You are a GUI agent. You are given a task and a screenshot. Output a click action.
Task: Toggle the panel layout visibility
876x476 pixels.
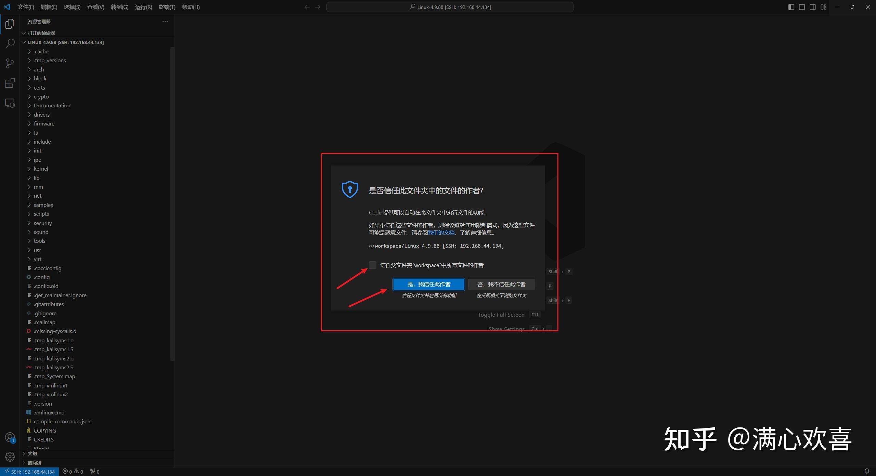click(801, 7)
